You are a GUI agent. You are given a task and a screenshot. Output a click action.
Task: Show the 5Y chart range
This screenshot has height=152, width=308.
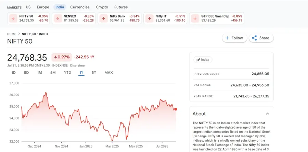94,73
